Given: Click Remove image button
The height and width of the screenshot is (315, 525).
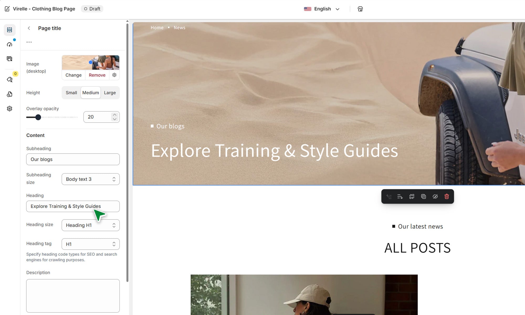Looking at the screenshot, I should pyautogui.click(x=97, y=75).
